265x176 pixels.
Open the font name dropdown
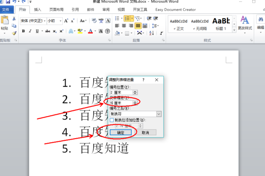pyautogui.click(x=45, y=21)
